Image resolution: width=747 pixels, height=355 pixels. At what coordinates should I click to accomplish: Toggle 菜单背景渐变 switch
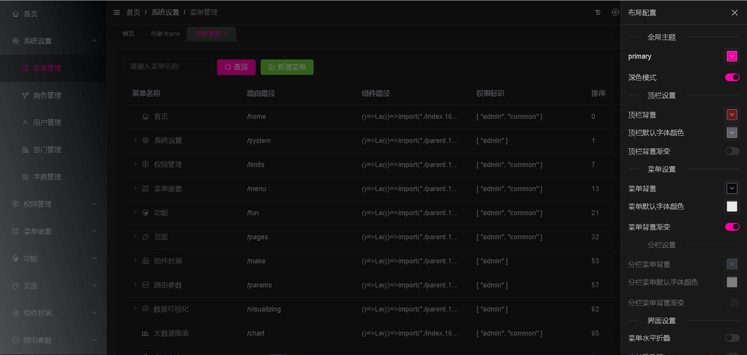coord(732,227)
